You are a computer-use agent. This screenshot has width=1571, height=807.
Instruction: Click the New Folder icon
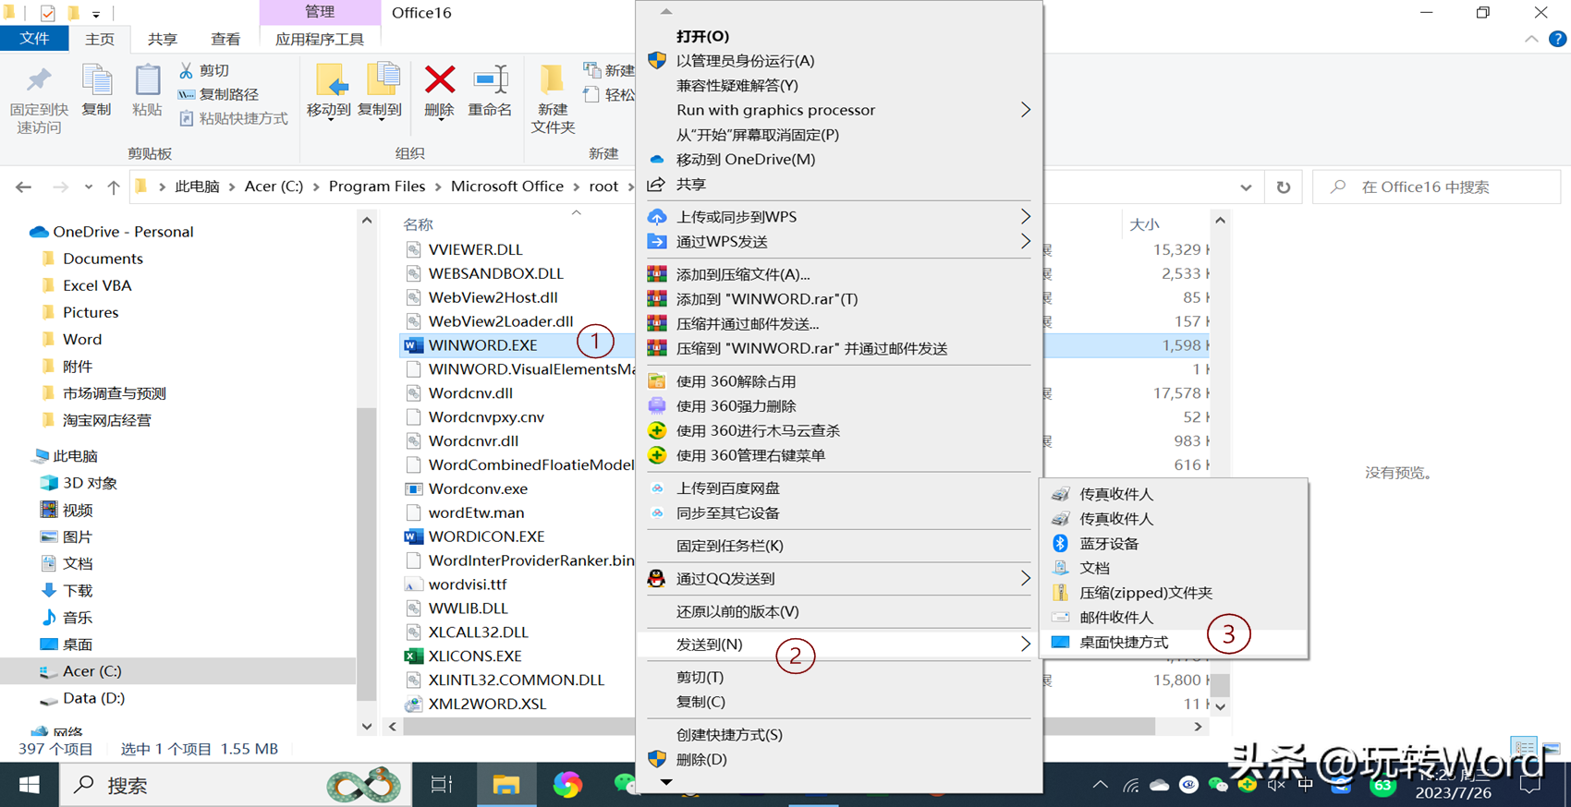tap(552, 79)
